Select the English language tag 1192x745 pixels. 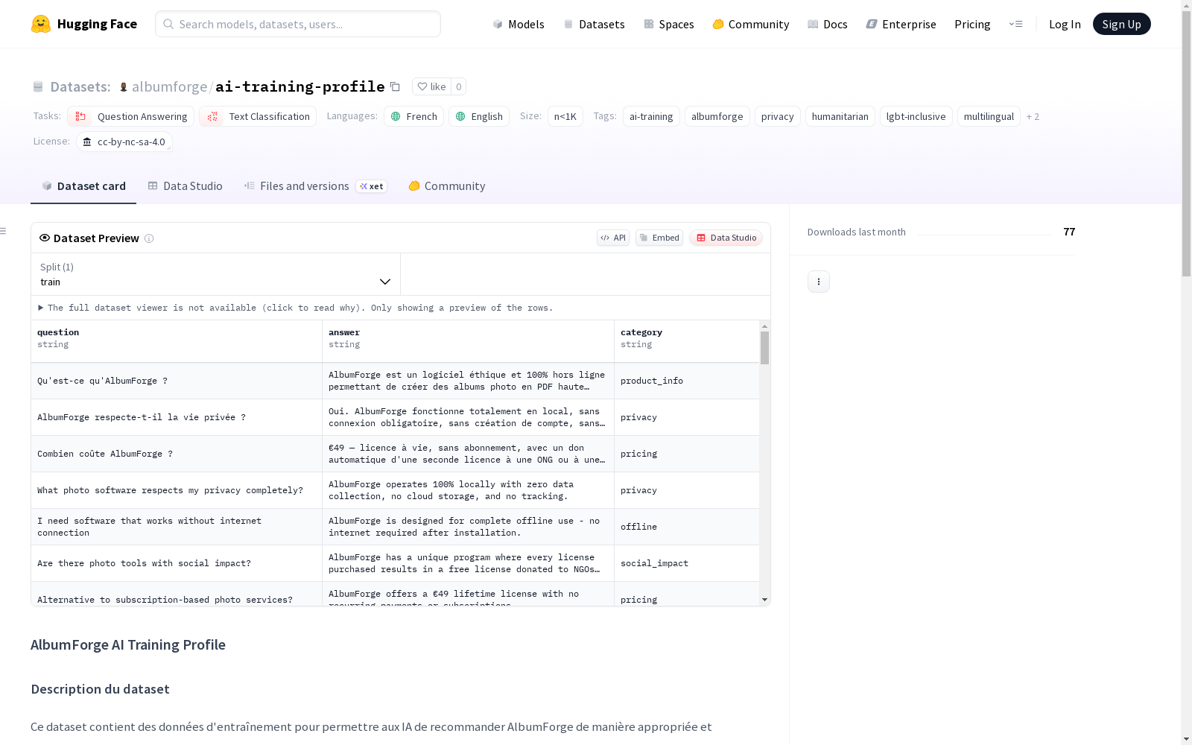tap(479, 116)
